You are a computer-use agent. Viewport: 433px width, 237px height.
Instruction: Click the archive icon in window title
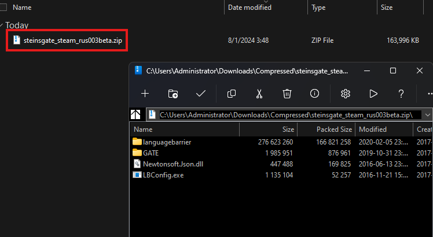coord(138,71)
